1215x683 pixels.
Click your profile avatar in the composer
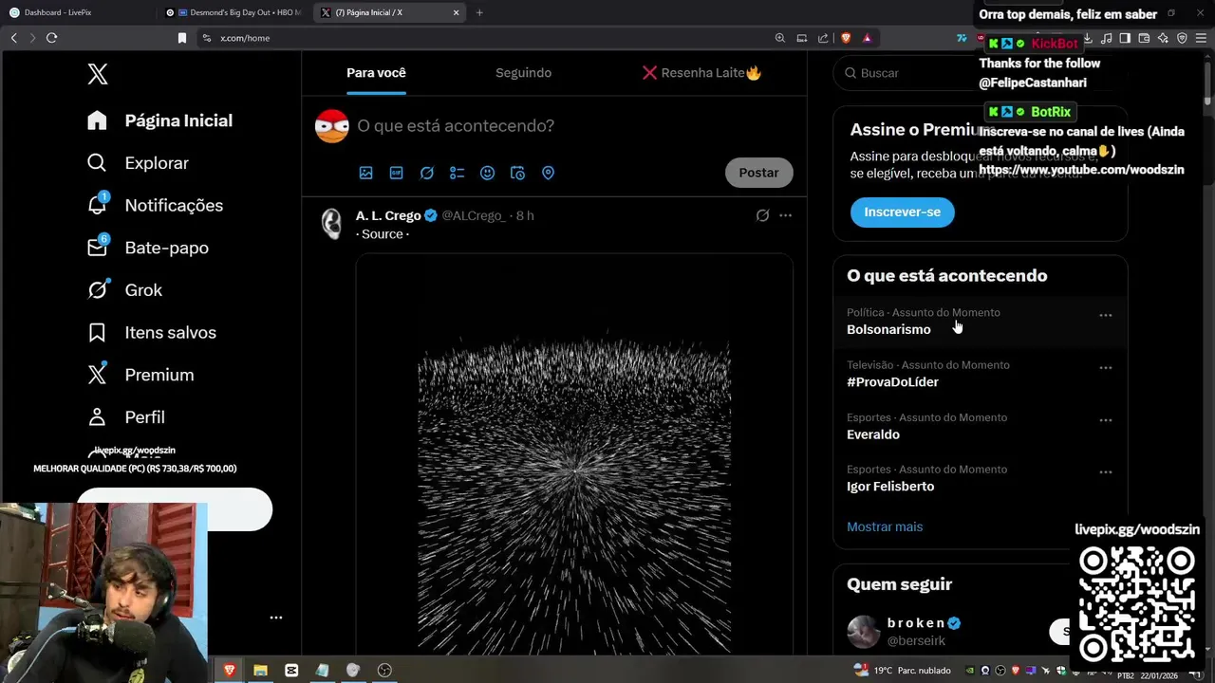pyautogui.click(x=332, y=126)
